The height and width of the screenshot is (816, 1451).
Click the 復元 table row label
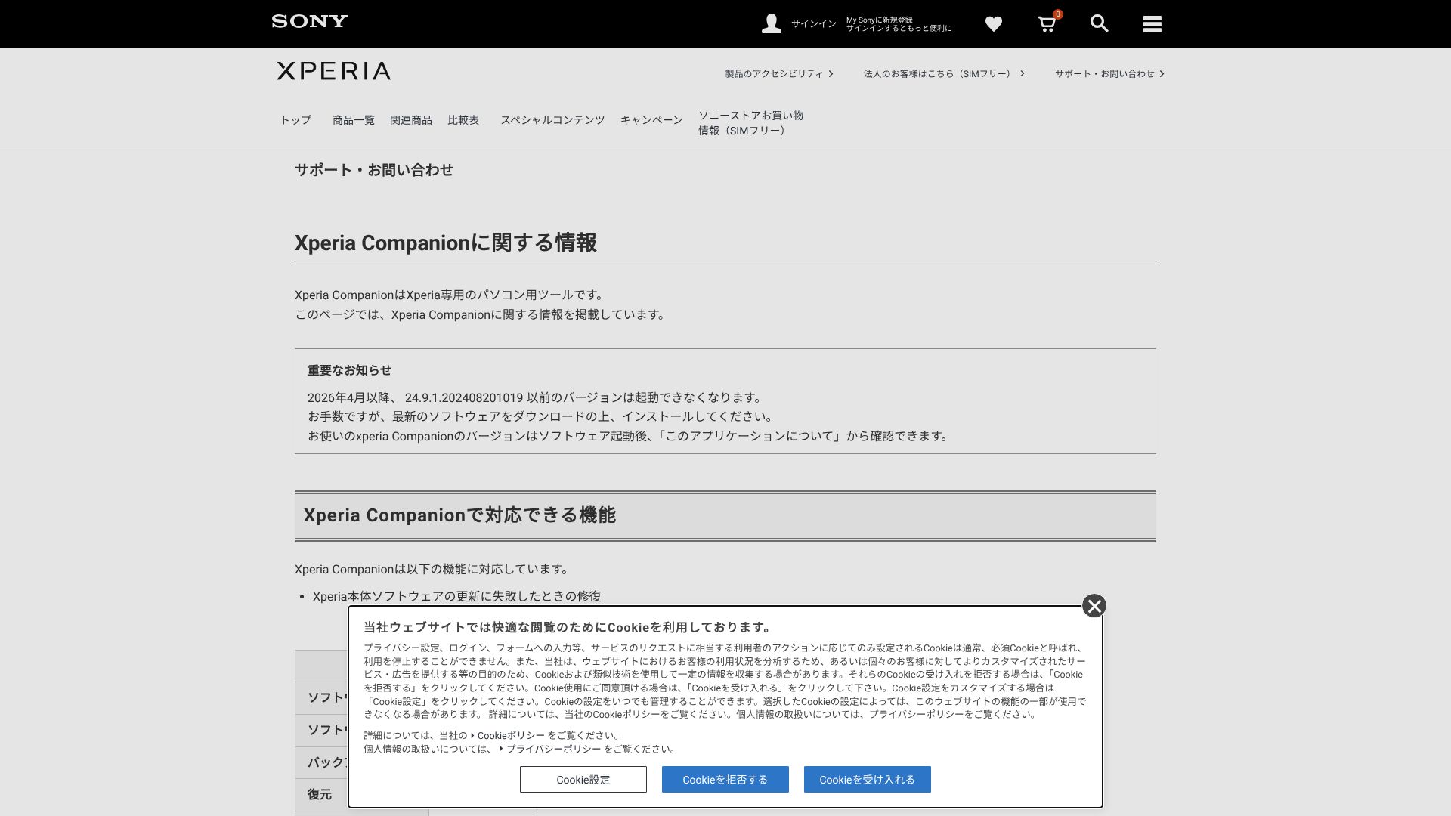click(x=320, y=795)
